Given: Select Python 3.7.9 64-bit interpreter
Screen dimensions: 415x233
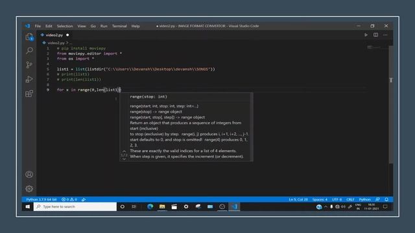Looking at the screenshot, I should tap(41, 199).
